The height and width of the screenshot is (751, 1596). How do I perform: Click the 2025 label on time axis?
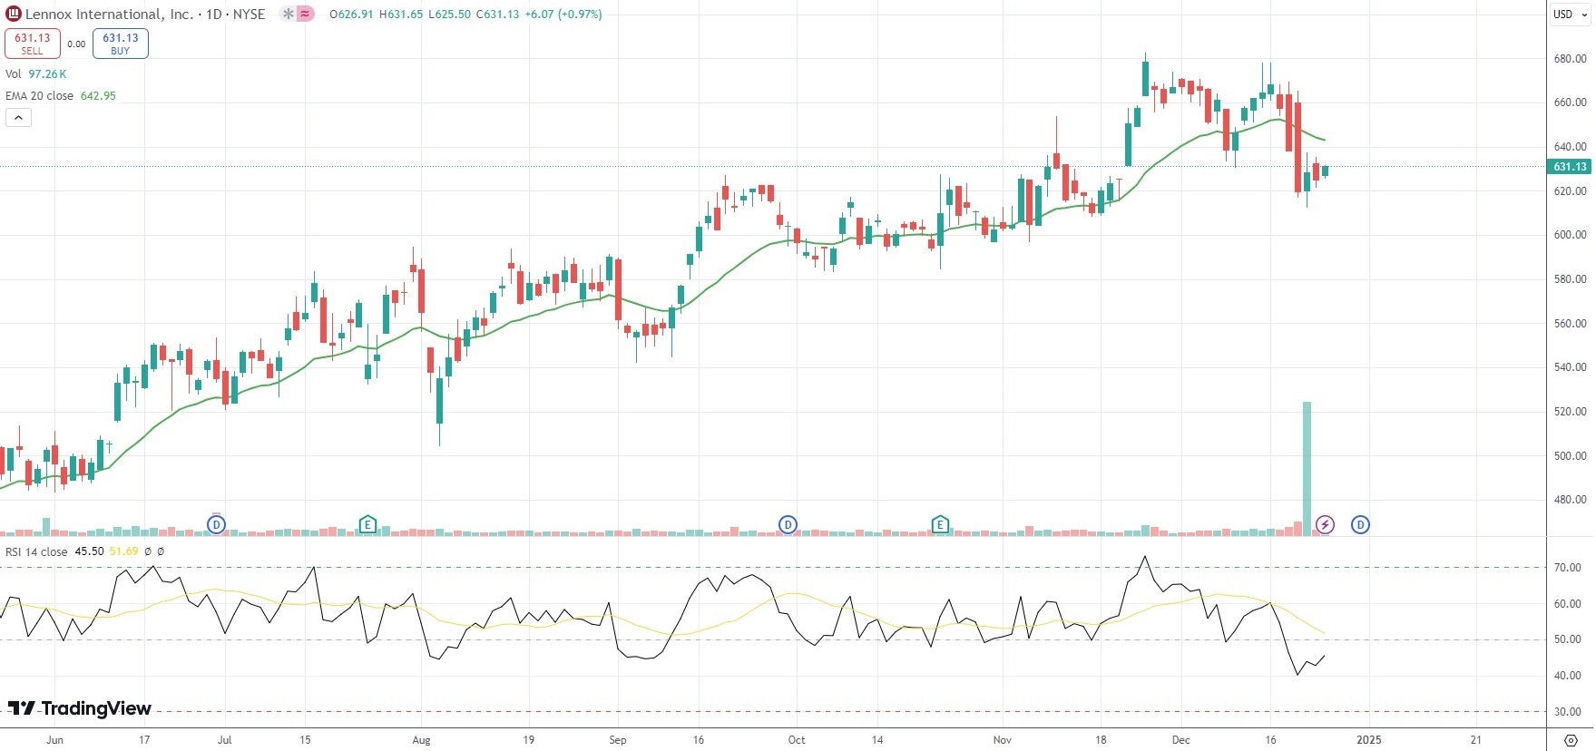(1368, 740)
